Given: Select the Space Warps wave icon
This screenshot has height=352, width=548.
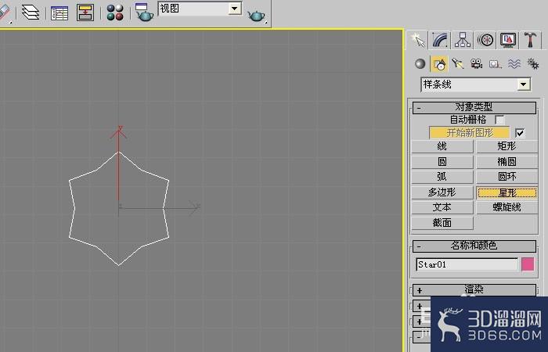Looking at the screenshot, I should click(x=514, y=64).
